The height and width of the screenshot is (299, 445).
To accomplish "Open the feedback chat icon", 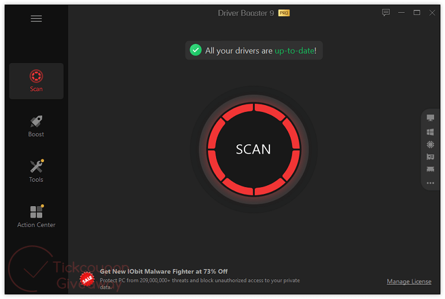I will (x=385, y=13).
